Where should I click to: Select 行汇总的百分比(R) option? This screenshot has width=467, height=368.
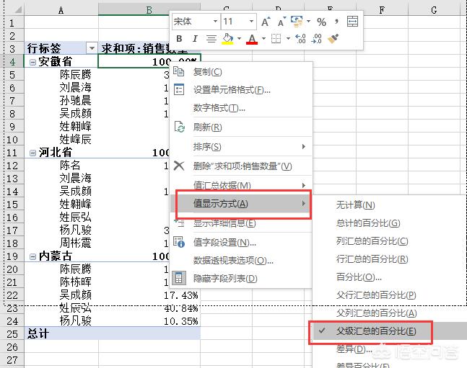point(388,259)
